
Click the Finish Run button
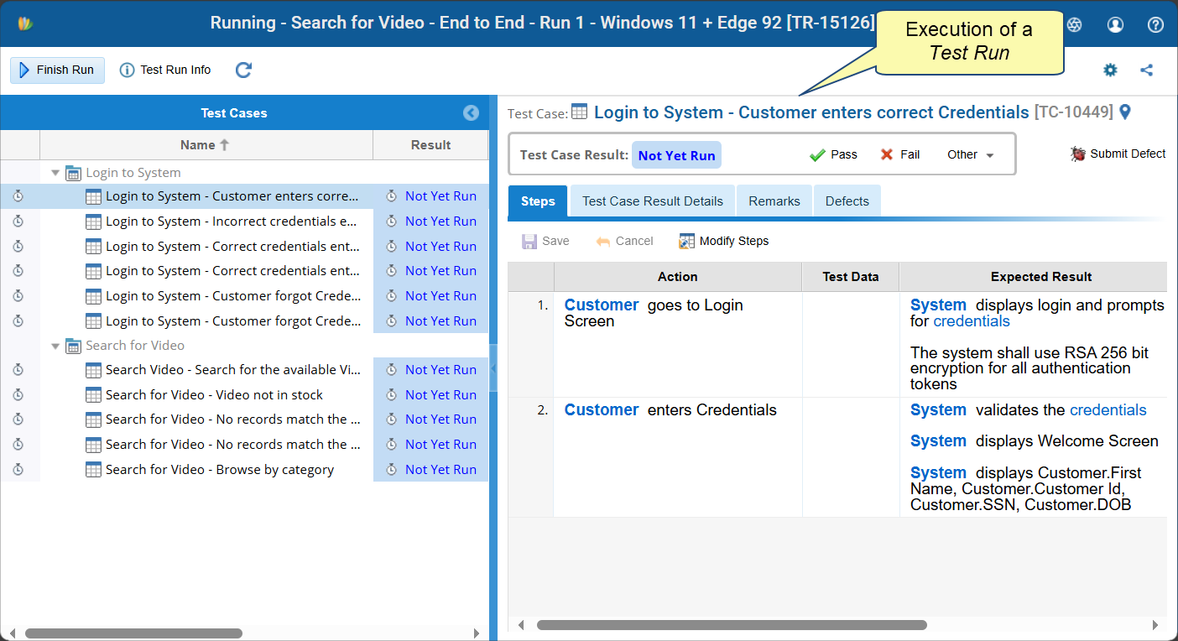click(x=57, y=70)
